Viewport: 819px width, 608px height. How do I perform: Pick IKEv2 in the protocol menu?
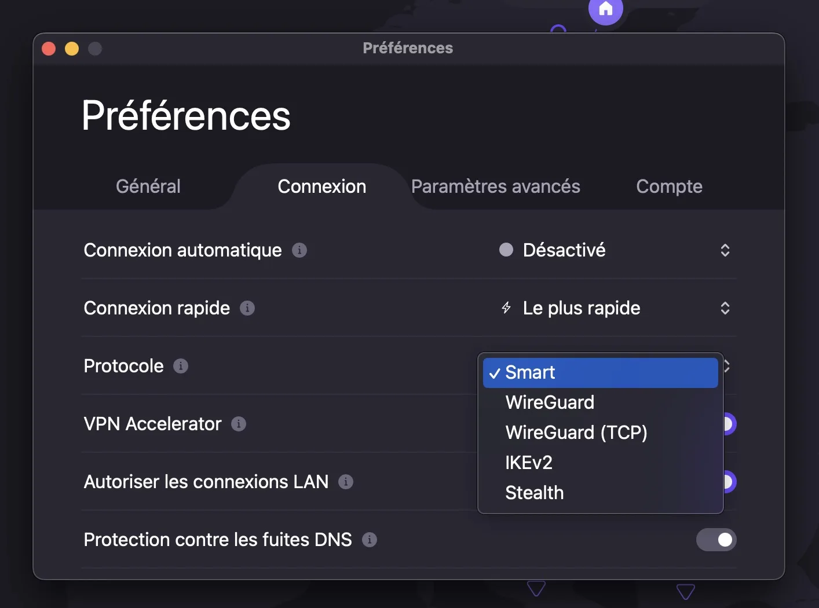click(529, 463)
